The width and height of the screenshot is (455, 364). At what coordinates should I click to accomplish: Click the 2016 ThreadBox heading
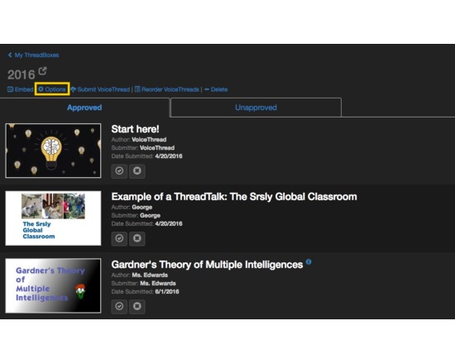(x=22, y=75)
